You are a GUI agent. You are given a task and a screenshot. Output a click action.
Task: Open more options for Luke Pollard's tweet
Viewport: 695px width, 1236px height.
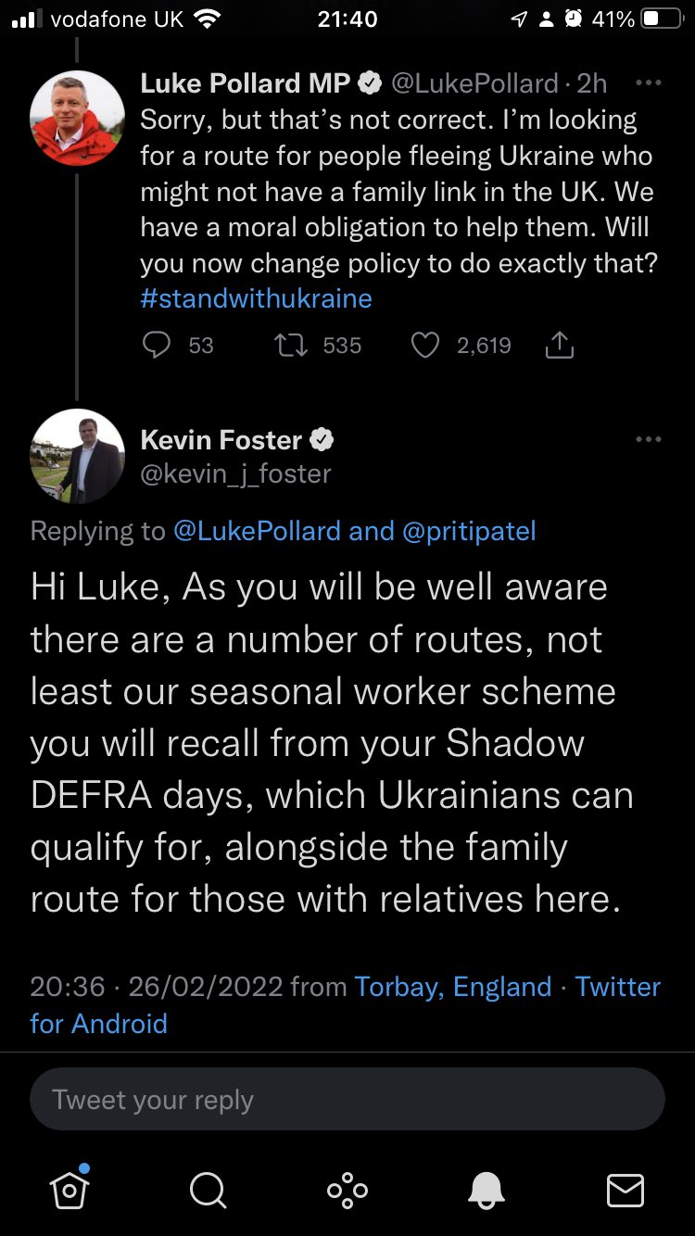pyautogui.click(x=649, y=82)
